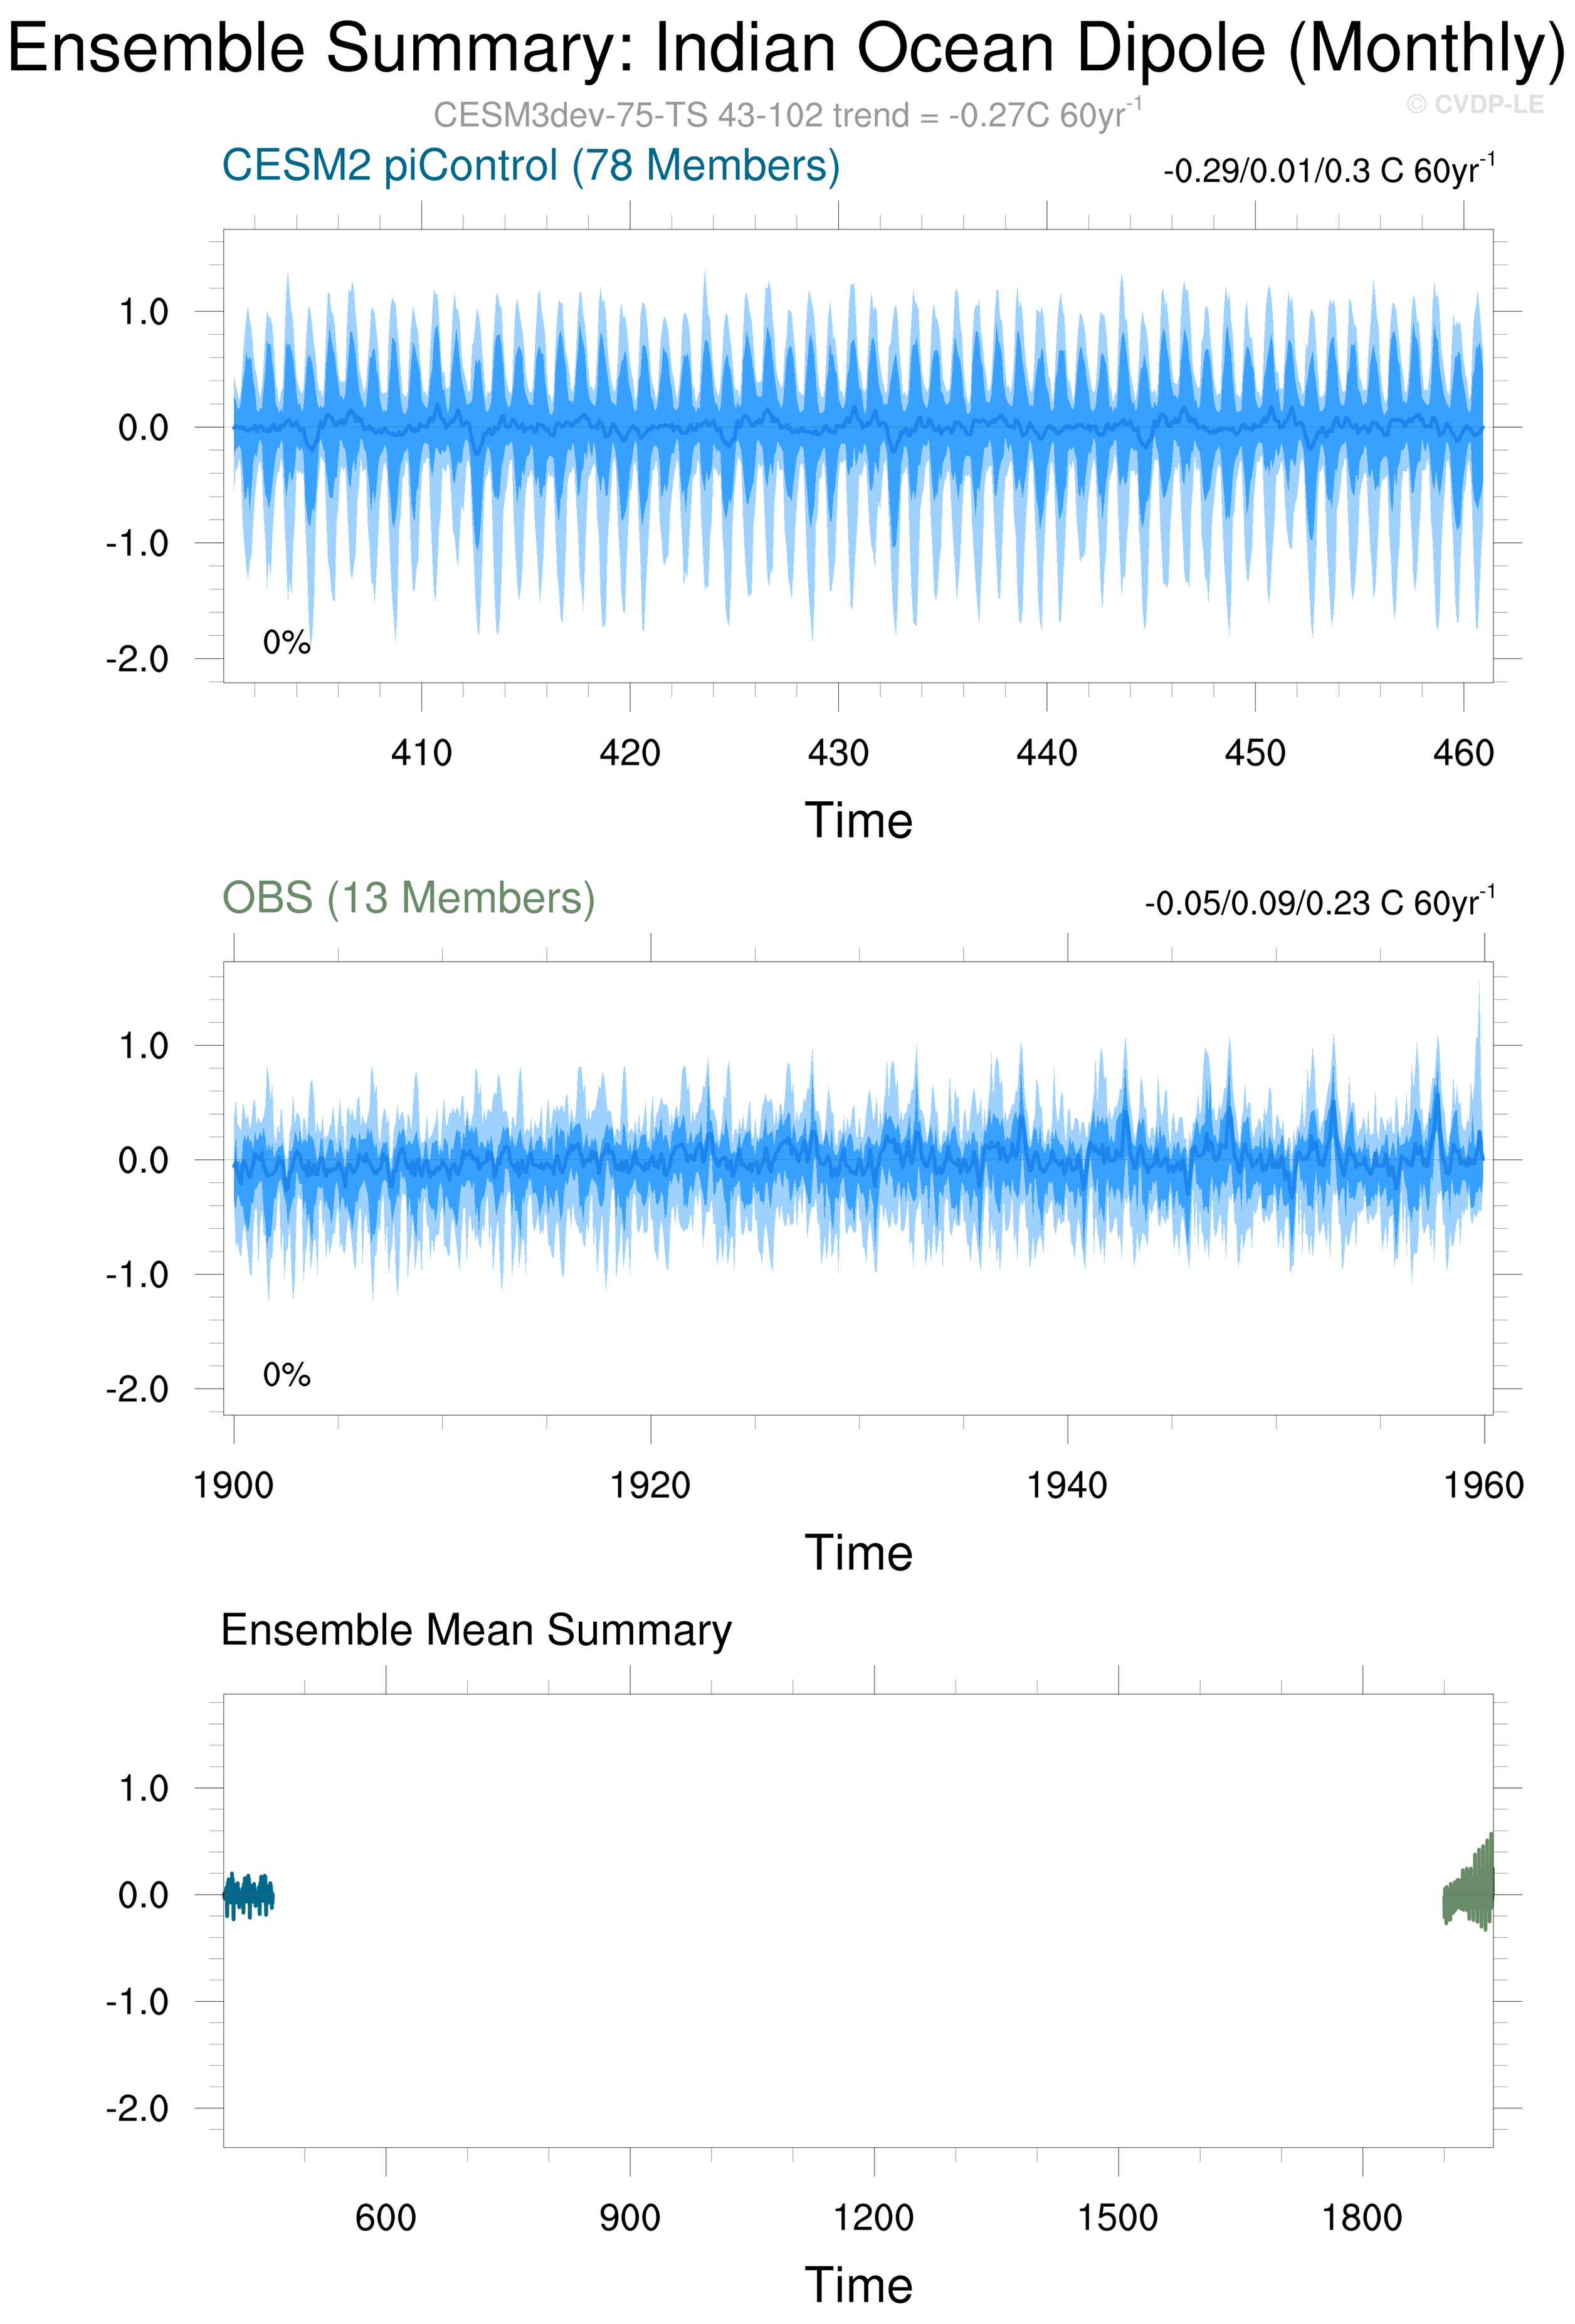This screenshot has width=1575, height=2324.
Task: Click the OBS (13 Members) heading
Action: coord(408,898)
